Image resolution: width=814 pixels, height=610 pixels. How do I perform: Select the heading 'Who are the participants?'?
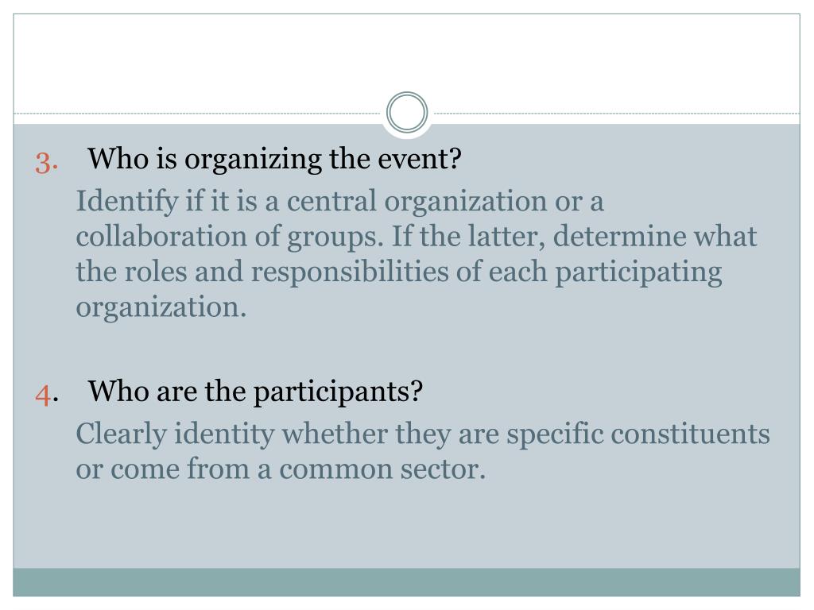[x=255, y=392]
